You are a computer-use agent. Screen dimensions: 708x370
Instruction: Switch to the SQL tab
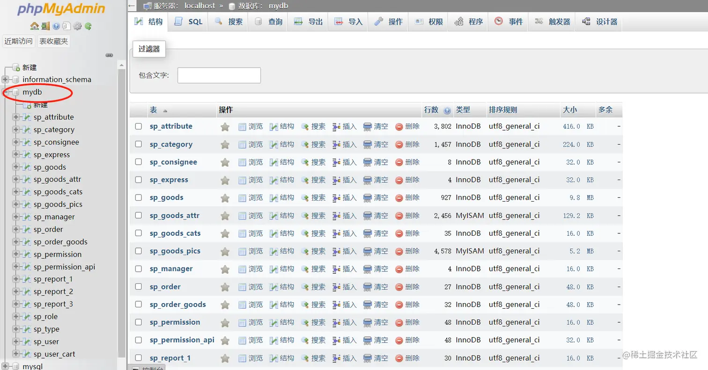(x=188, y=22)
